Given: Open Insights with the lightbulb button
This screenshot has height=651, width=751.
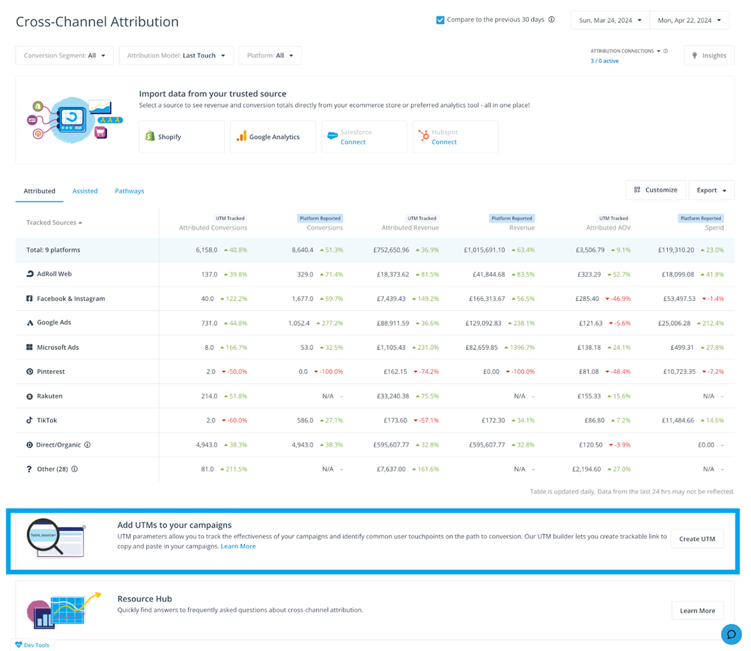Looking at the screenshot, I should click(x=708, y=56).
